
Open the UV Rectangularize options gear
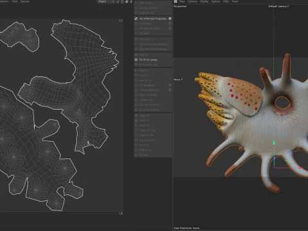(170, 90)
